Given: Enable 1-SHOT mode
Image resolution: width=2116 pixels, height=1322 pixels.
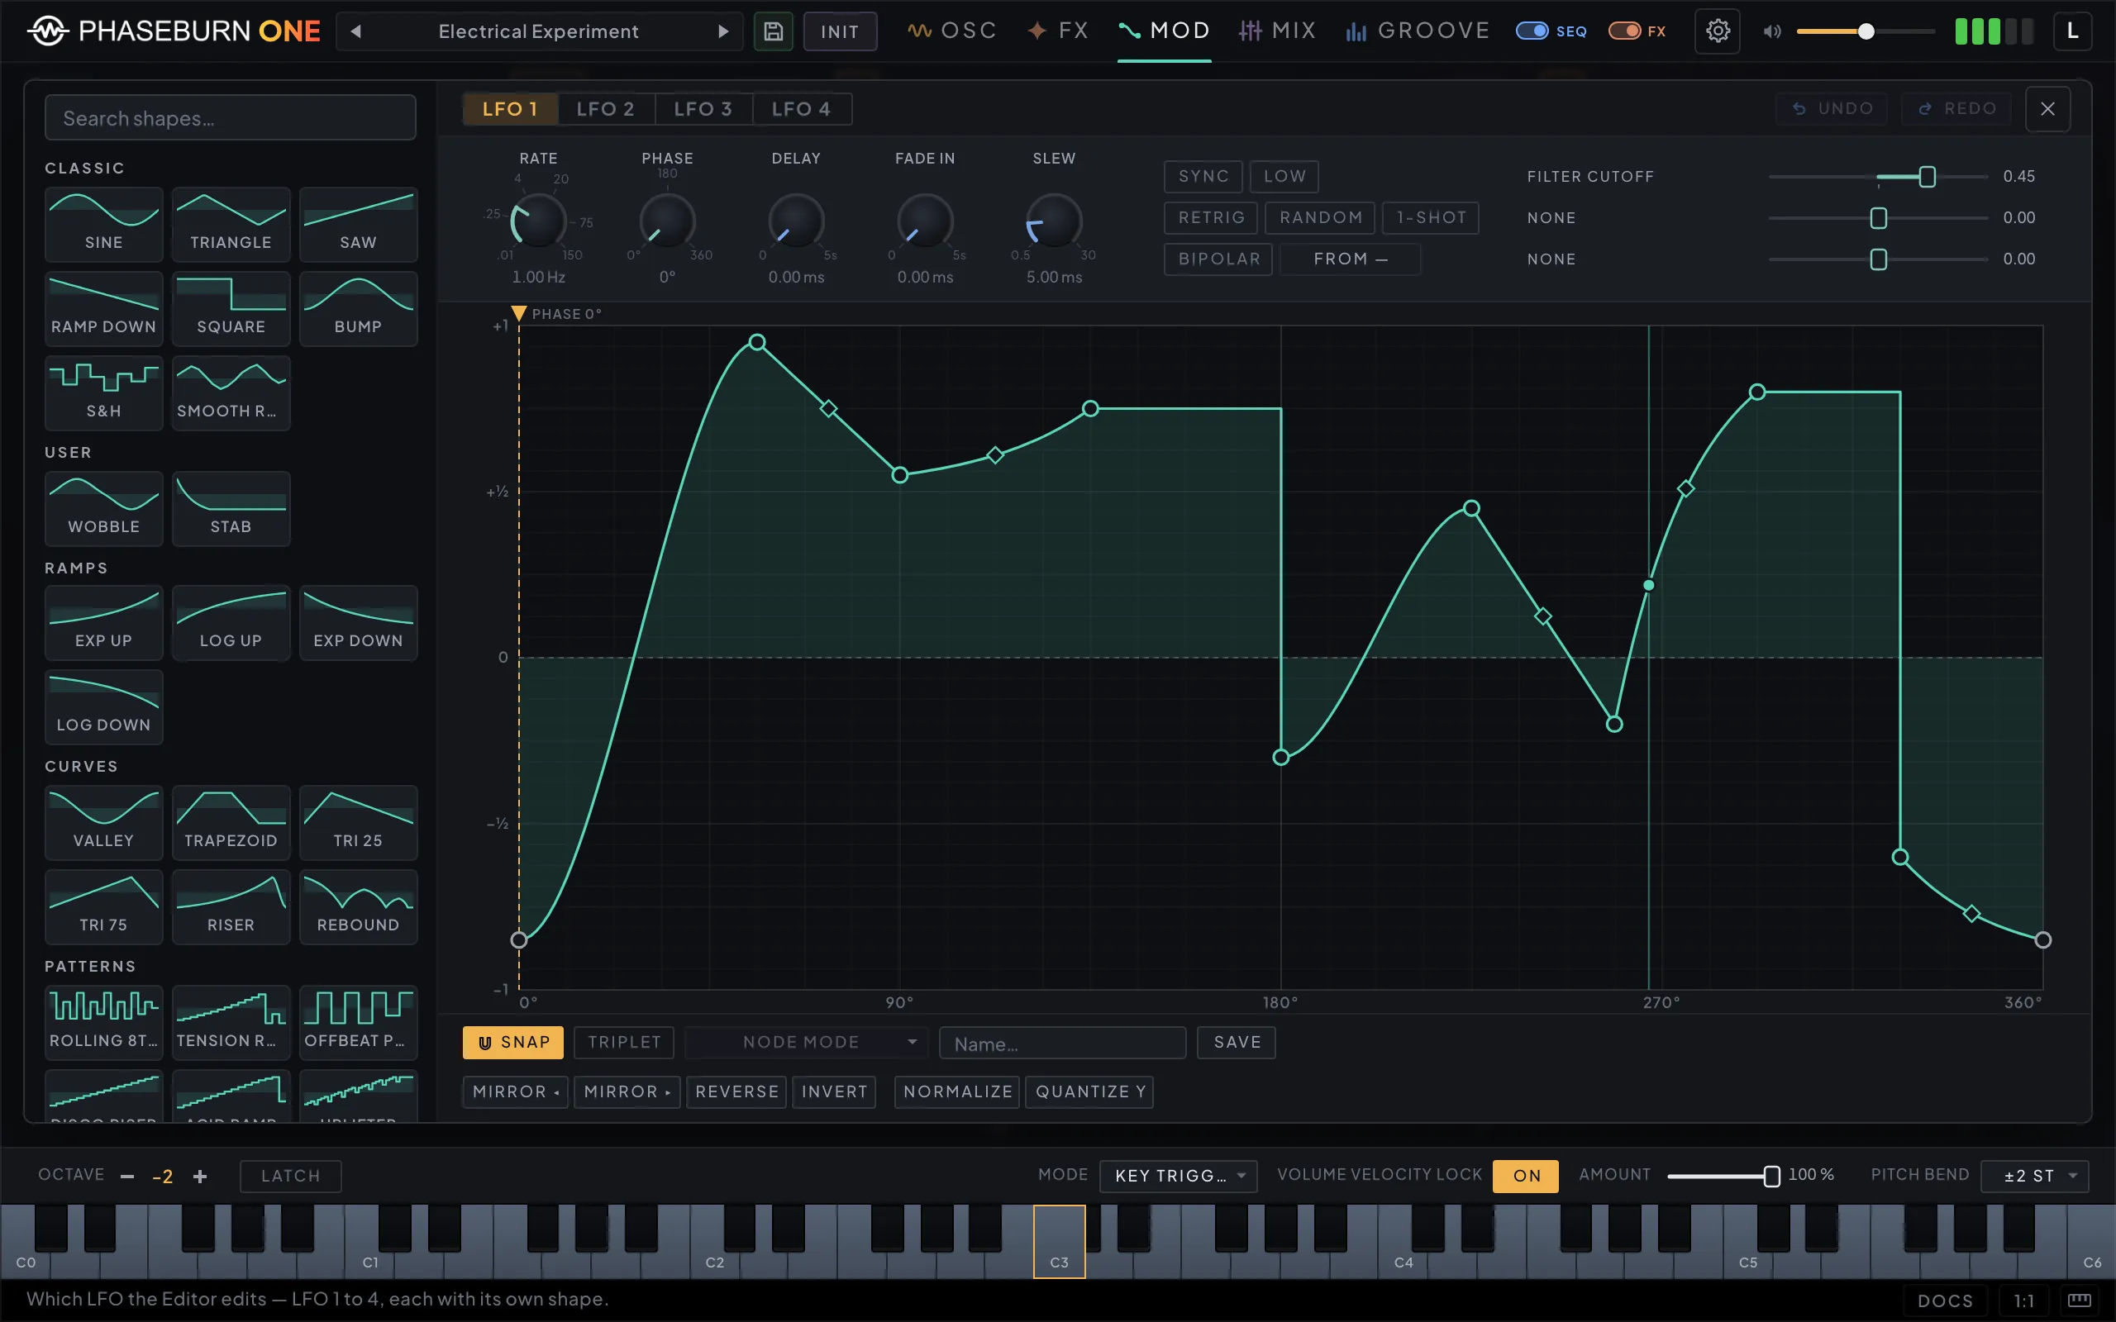Looking at the screenshot, I should [x=1431, y=217].
